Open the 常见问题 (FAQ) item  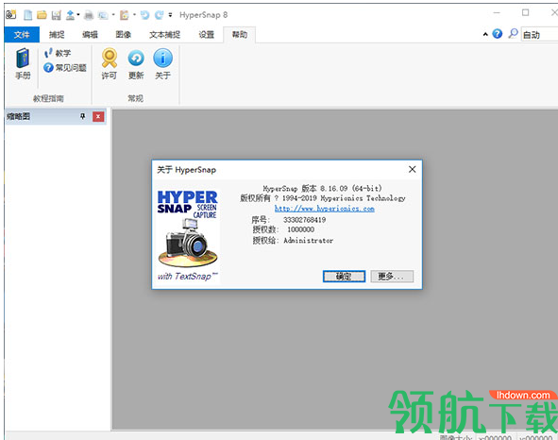coord(65,68)
